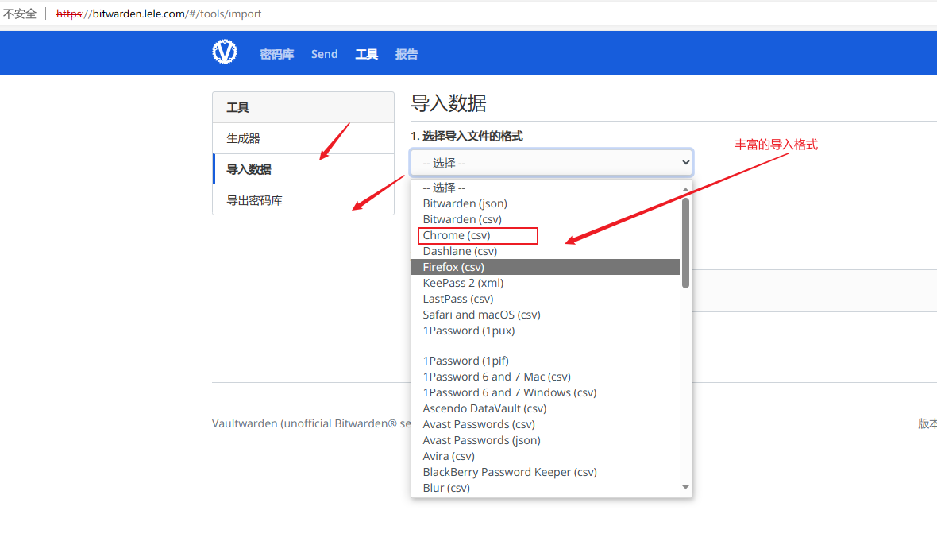Choose Ascendo DataVault (csv) format
937x549 pixels.
tap(545, 408)
